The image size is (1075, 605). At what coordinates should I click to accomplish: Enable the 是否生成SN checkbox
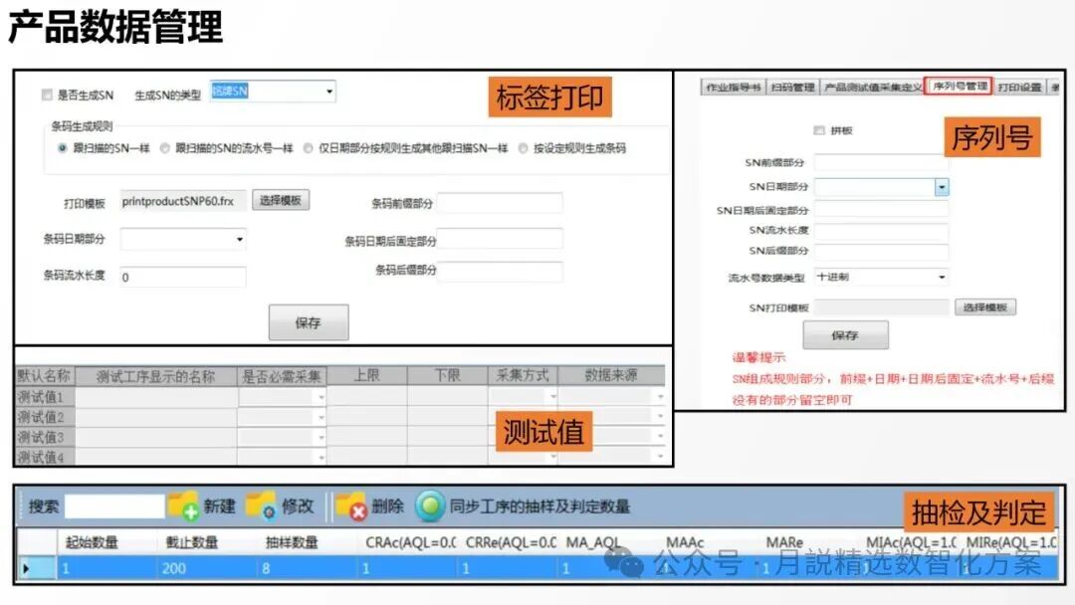tap(46, 93)
